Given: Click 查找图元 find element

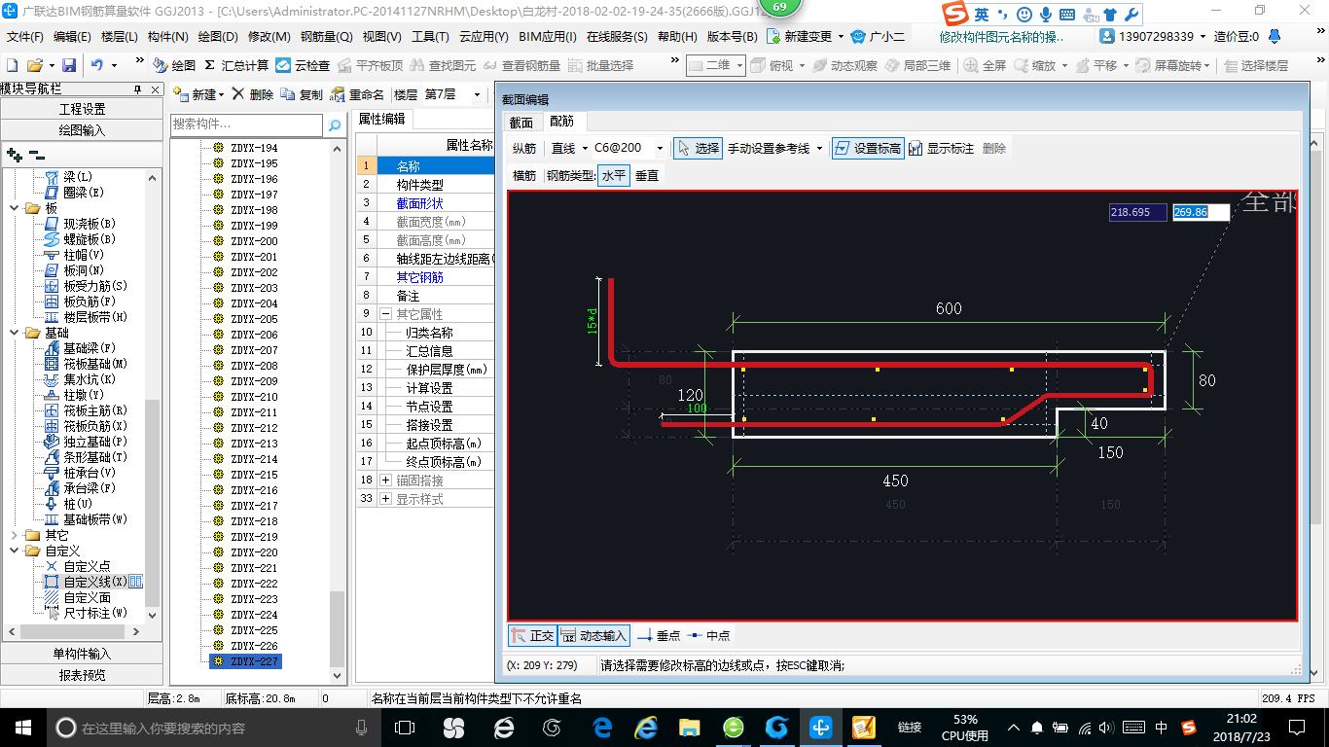Looking at the screenshot, I should [443, 65].
